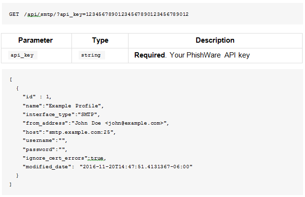Viewport: 305px width, 197px height.
Task: Click the PhishWare API key description
Action: [210, 55]
